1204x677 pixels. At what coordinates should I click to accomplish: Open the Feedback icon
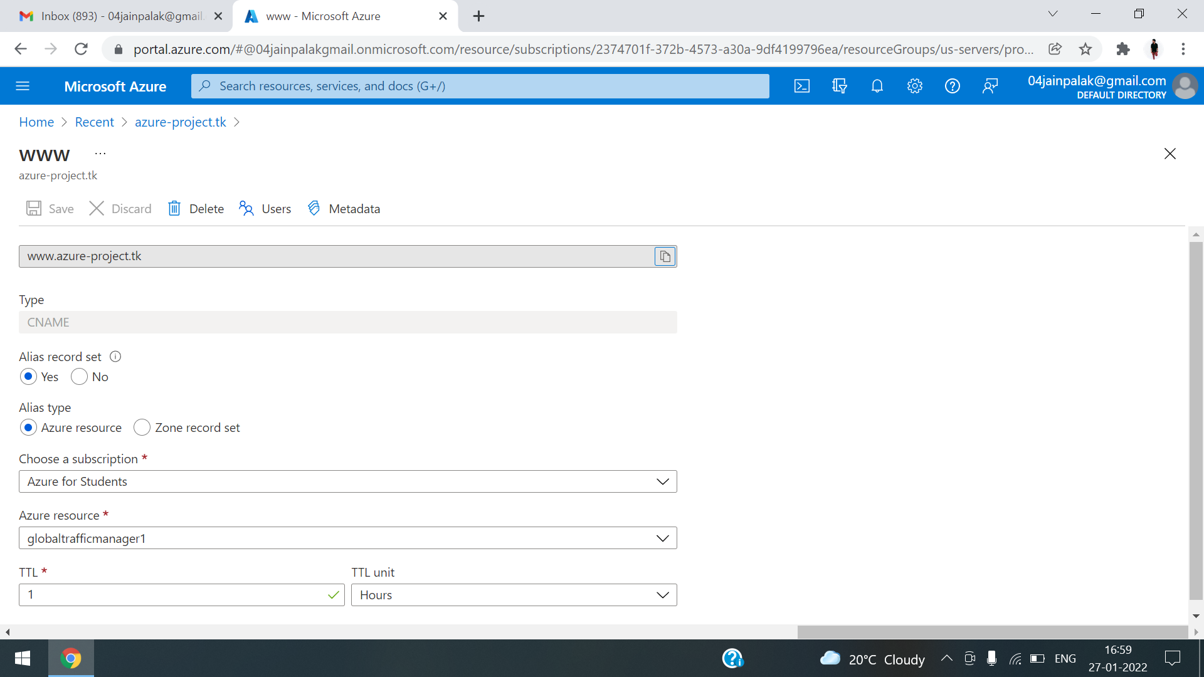coord(990,86)
